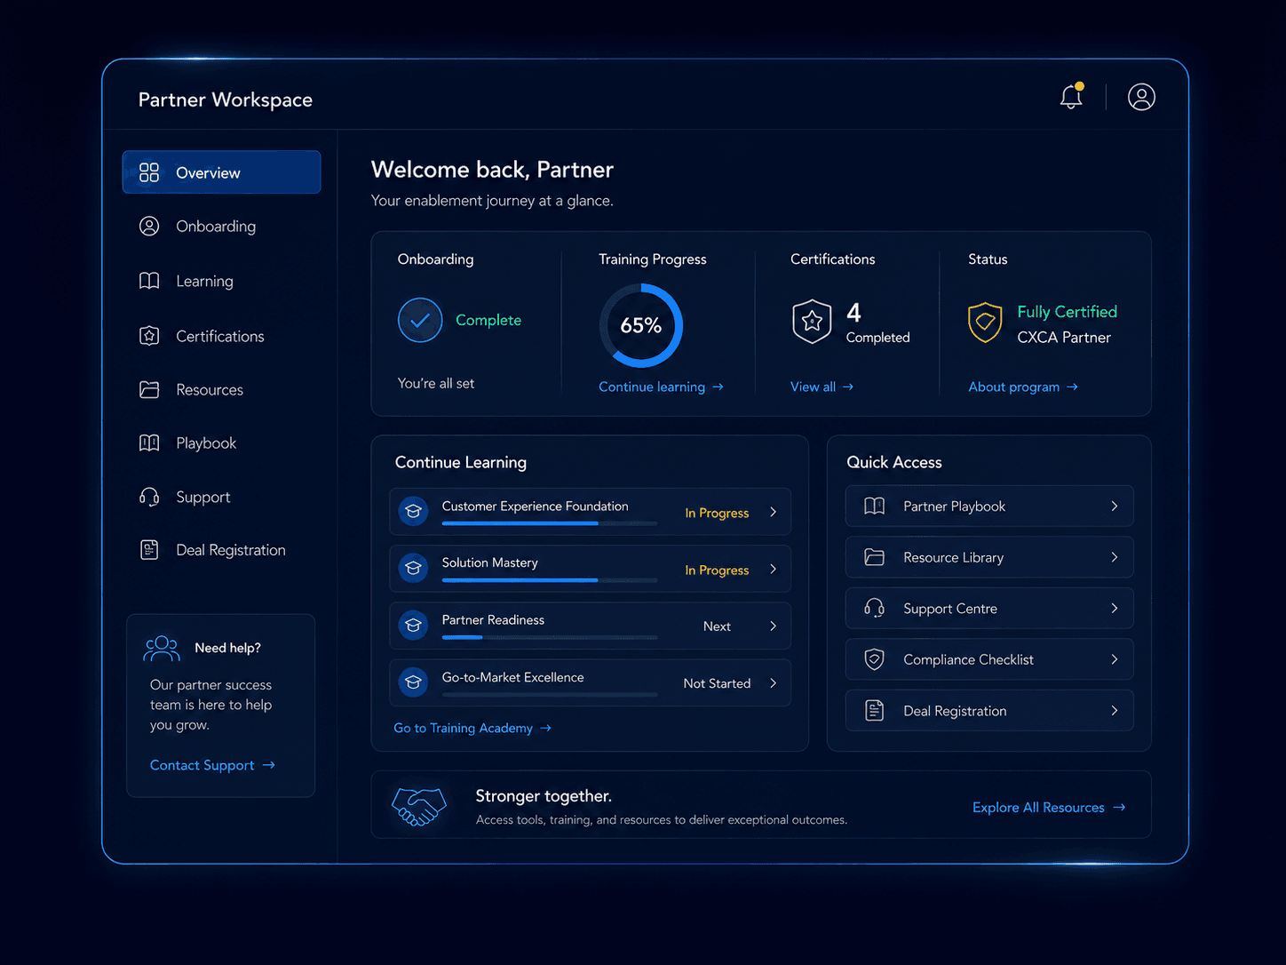Click the 'Stronger together.' banner heading

click(544, 796)
